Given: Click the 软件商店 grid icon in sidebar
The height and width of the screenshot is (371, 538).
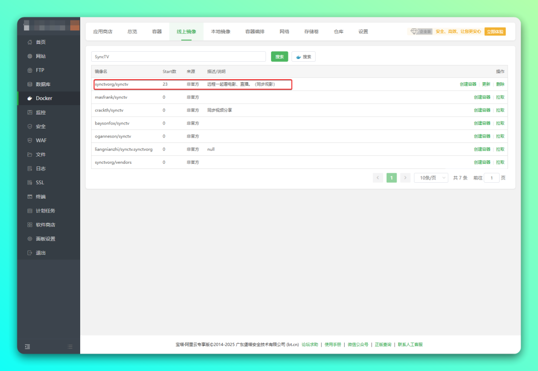Looking at the screenshot, I should click(x=30, y=225).
